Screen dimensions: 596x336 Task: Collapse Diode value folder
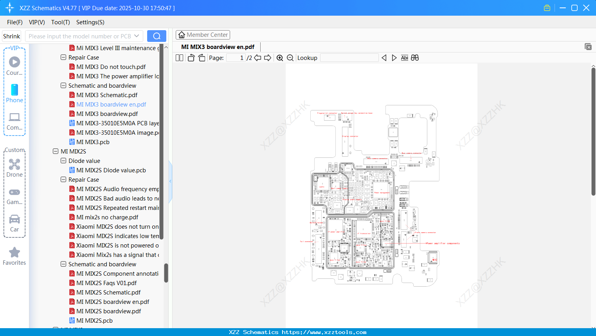63,161
